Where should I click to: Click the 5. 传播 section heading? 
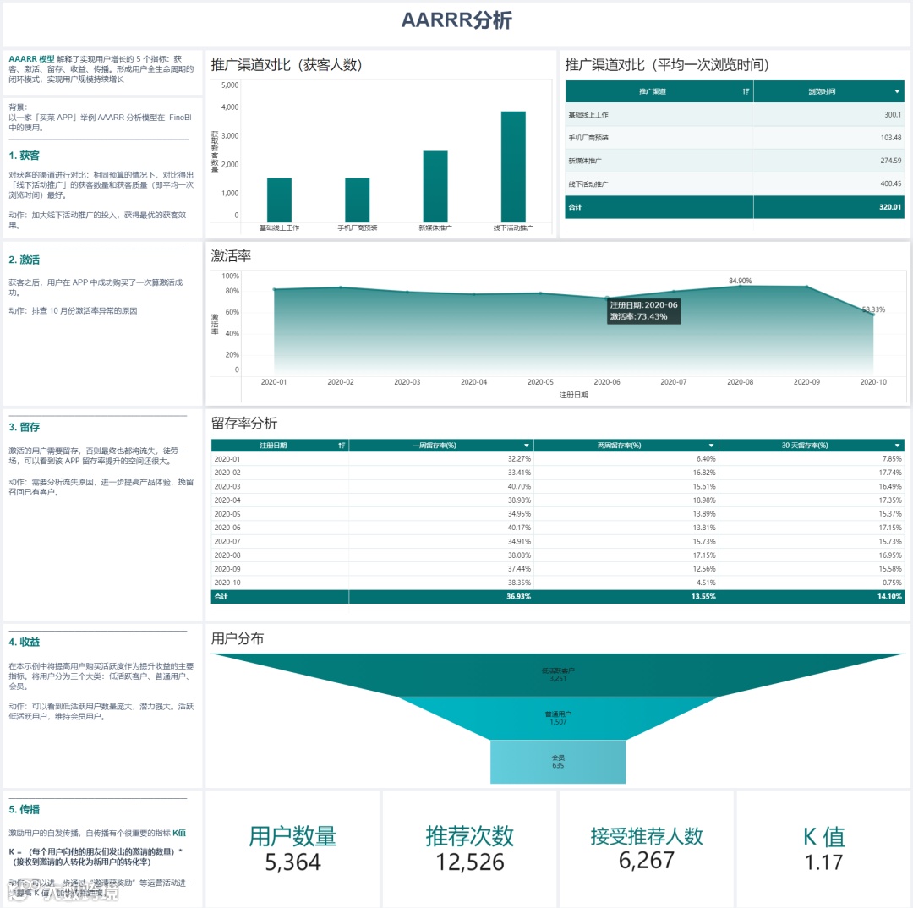[24, 810]
